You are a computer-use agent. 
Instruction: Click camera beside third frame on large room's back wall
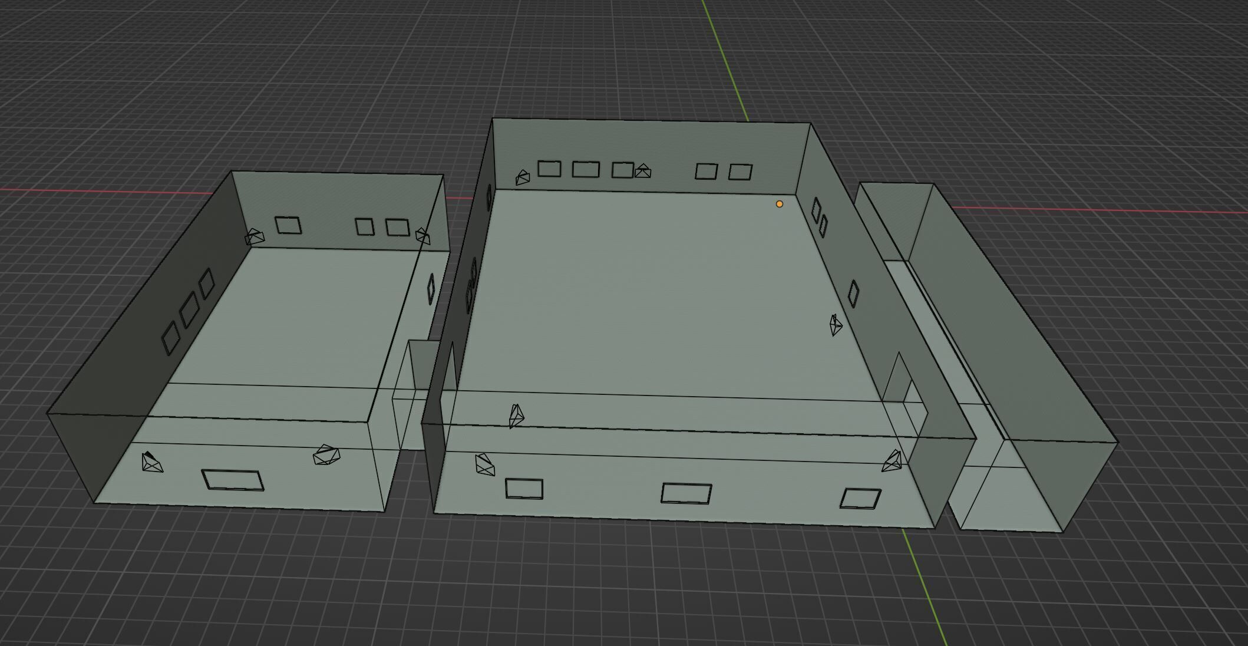point(643,171)
